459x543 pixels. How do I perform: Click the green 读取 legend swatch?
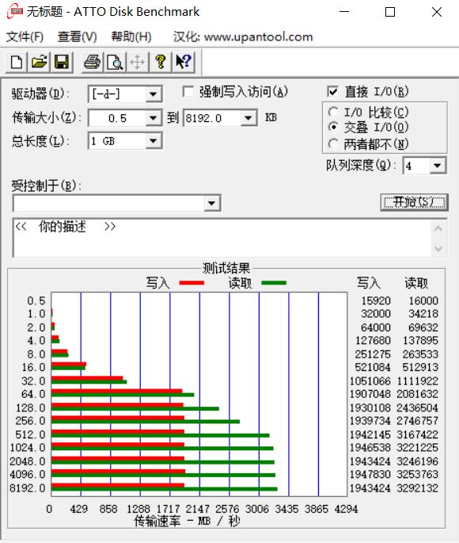point(274,283)
